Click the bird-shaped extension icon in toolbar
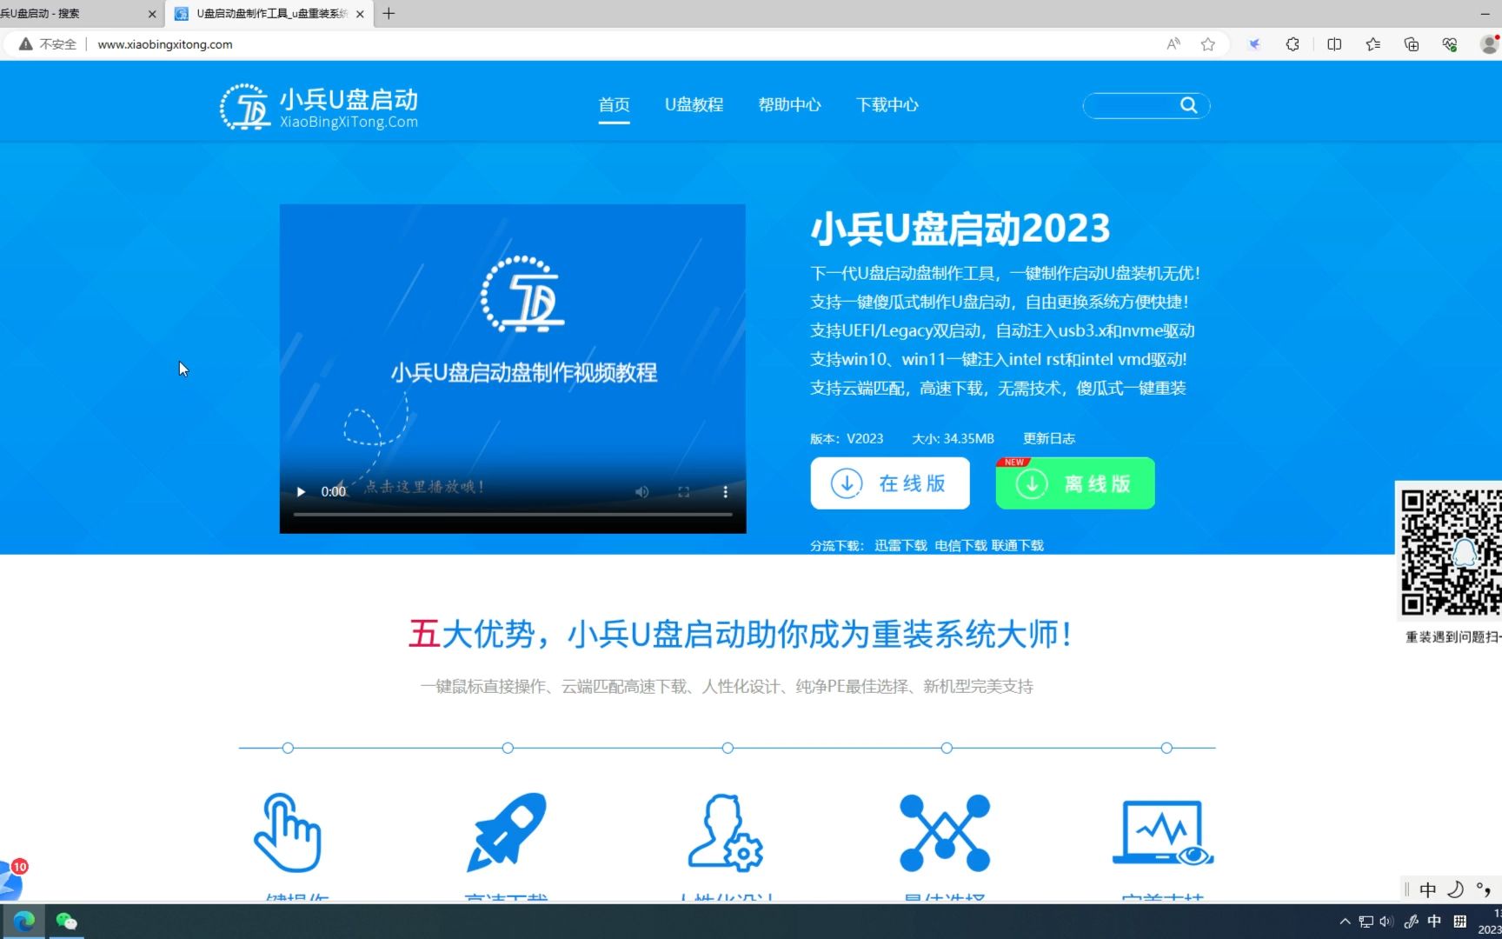 coord(1254,44)
